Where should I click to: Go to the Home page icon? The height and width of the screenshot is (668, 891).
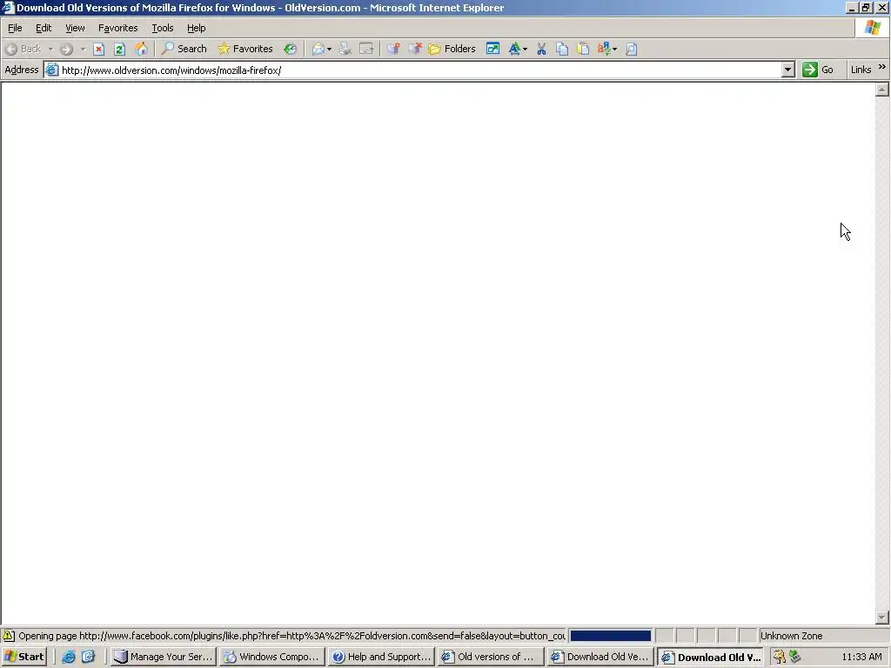(x=141, y=49)
